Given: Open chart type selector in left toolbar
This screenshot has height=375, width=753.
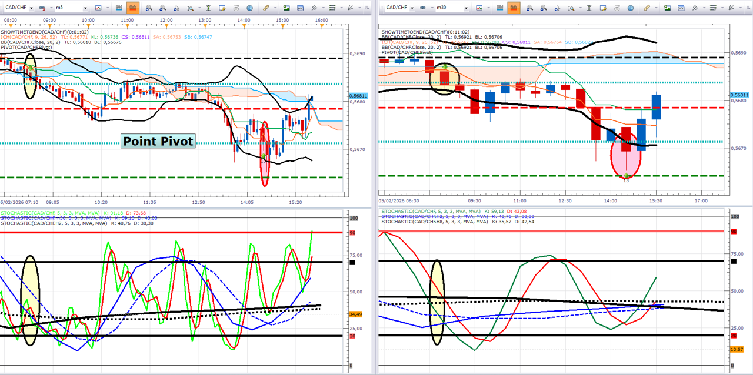Looking at the screenshot, I should [98, 8].
